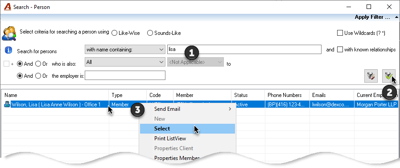Sort by the Code column header
This screenshot has height=168, width=400.
click(x=160, y=95)
